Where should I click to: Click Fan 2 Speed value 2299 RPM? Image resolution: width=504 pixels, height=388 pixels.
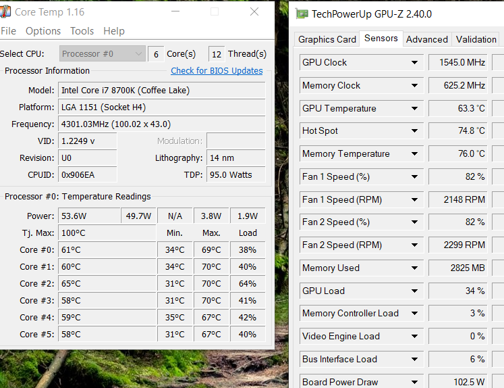[x=458, y=245]
